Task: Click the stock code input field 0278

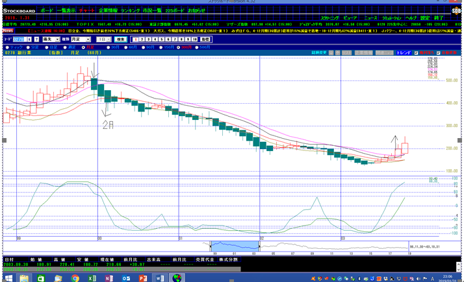Action: tap(19, 40)
